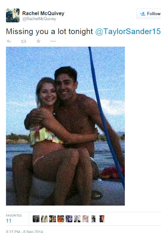Follow Rachel McQuivey

pos(148,14)
